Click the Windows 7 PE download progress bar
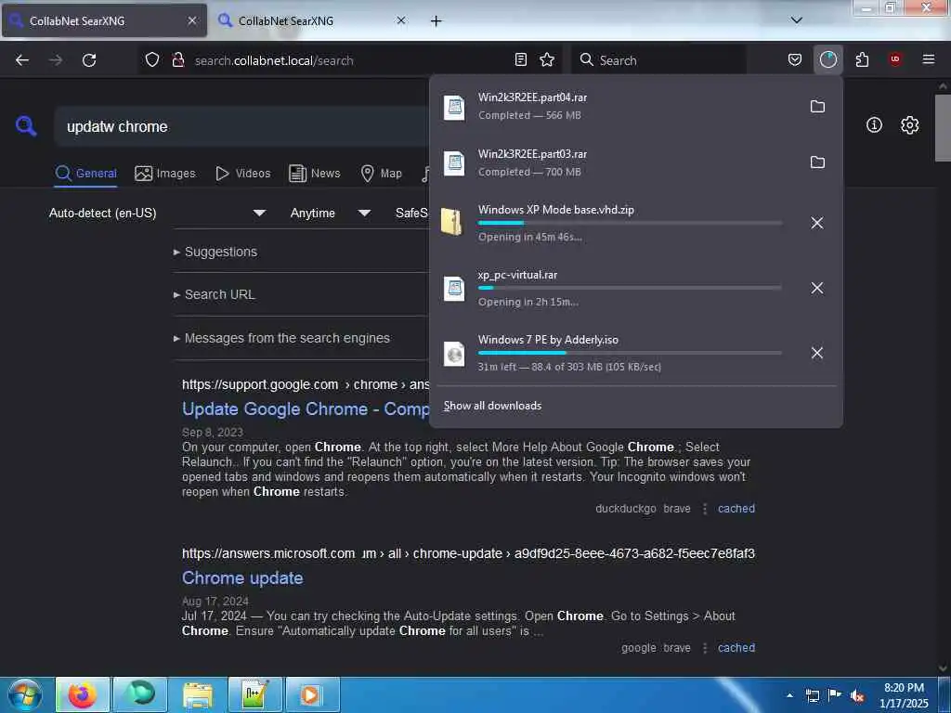 pos(630,353)
